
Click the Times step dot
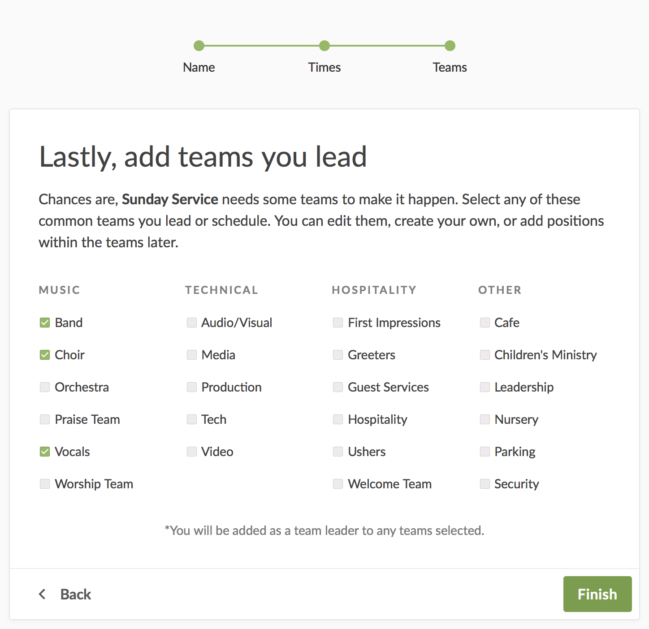pyautogui.click(x=324, y=46)
